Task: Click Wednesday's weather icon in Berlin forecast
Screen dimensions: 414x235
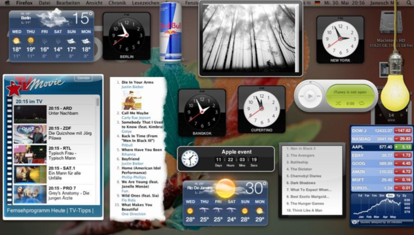Action: click(x=16, y=41)
